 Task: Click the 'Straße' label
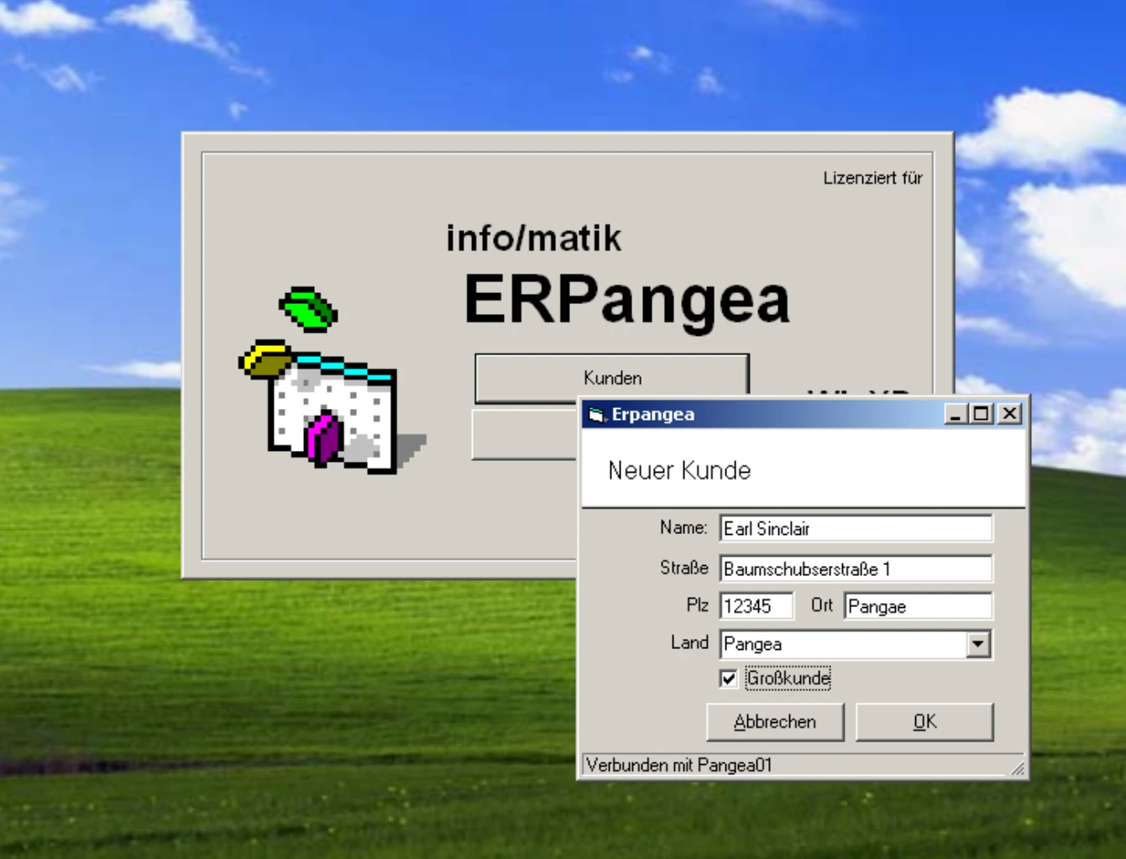pyautogui.click(x=683, y=568)
